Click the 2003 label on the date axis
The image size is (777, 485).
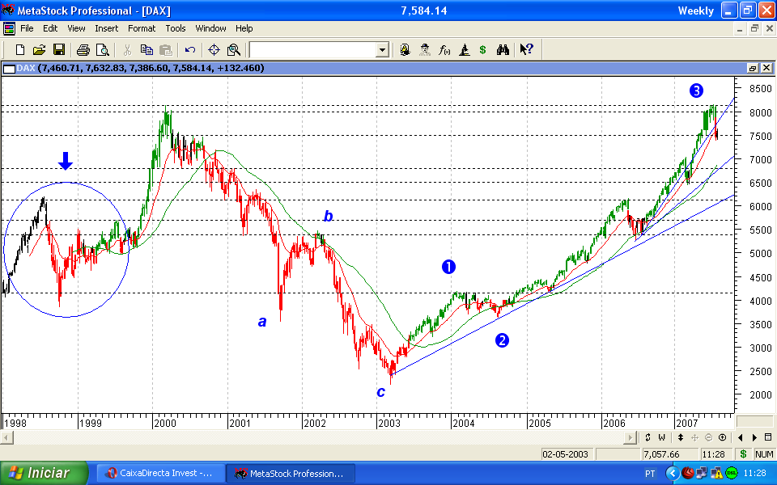coord(389,423)
